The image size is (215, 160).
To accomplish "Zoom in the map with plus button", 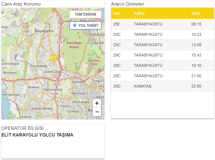I will click(97, 103).
